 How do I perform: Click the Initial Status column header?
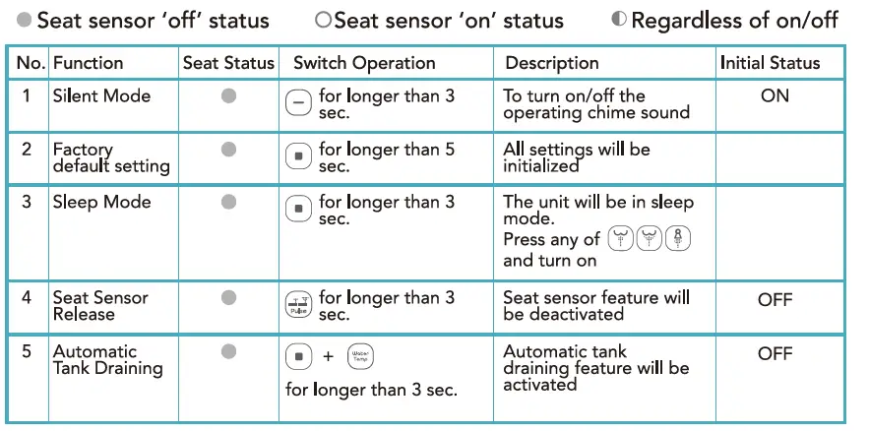pyautogui.click(x=769, y=63)
